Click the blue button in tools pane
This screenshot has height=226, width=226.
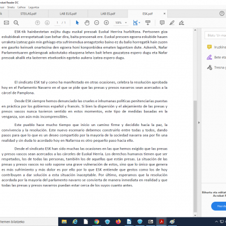click(x=219, y=206)
